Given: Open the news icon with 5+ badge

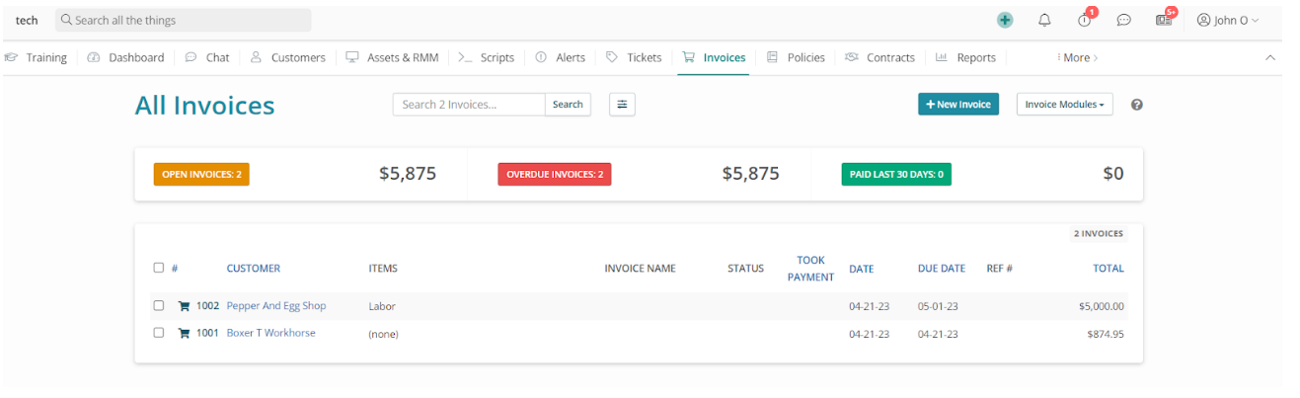Looking at the screenshot, I should 1164,20.
